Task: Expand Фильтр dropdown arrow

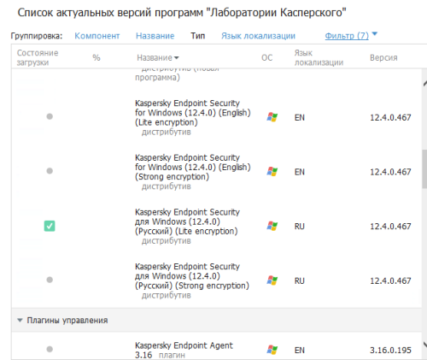Action: click(x=375, y=34)
